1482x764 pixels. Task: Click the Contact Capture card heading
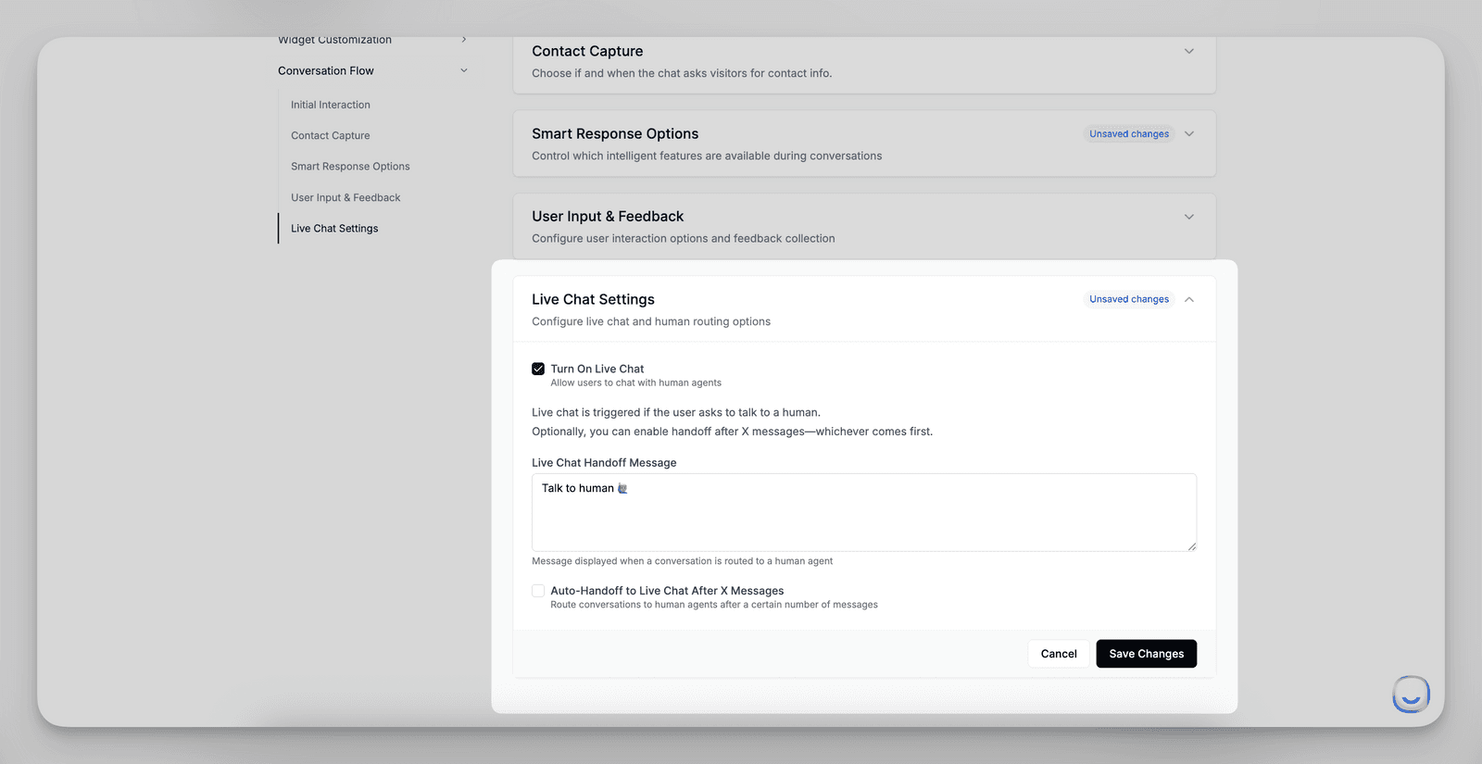pos(587,51)
